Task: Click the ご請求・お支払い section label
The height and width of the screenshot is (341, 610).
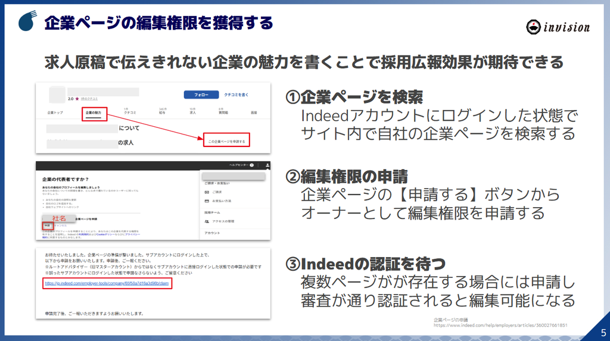Action: 217,183
